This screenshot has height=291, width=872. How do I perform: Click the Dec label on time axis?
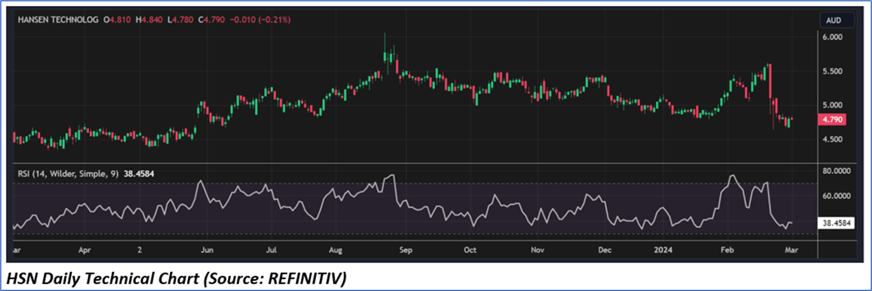(605, 250)
